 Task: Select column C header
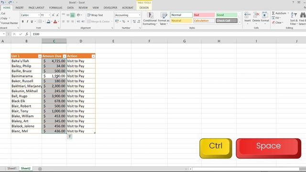click(54, 41)
